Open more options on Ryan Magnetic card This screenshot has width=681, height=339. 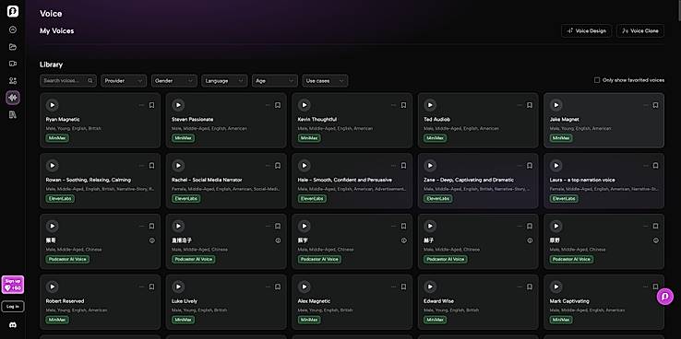pyautogui.click(x=141, y=105)
